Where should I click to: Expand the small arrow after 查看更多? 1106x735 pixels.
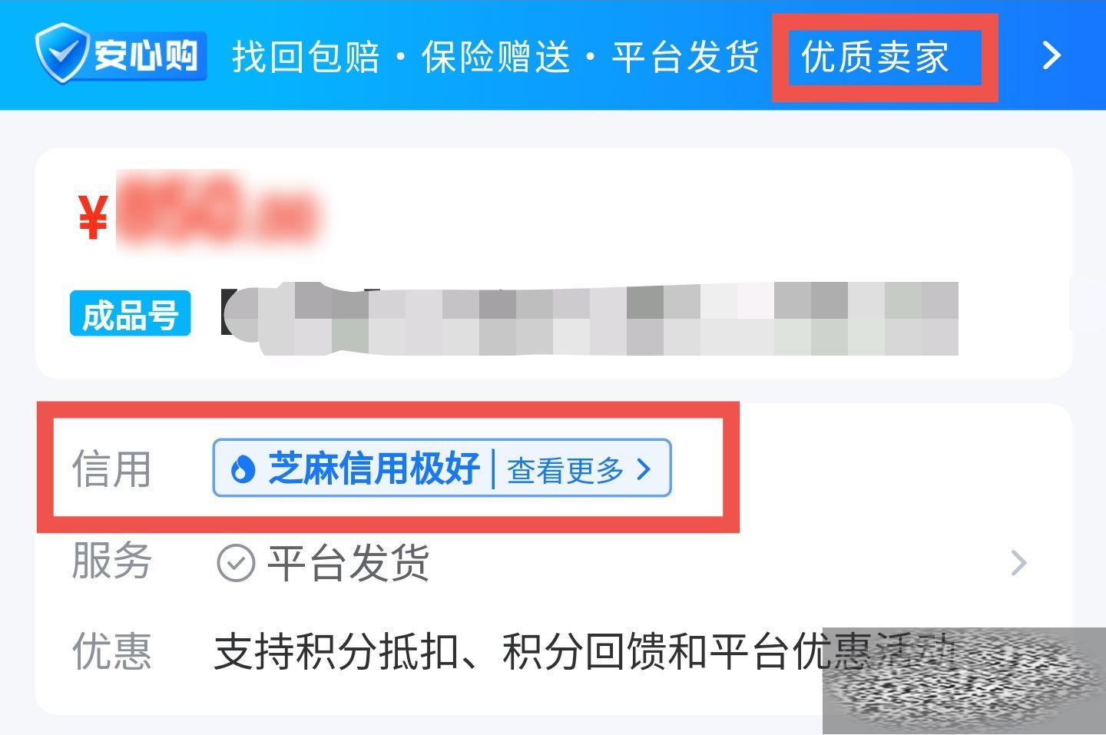click(x=644, y=469)
